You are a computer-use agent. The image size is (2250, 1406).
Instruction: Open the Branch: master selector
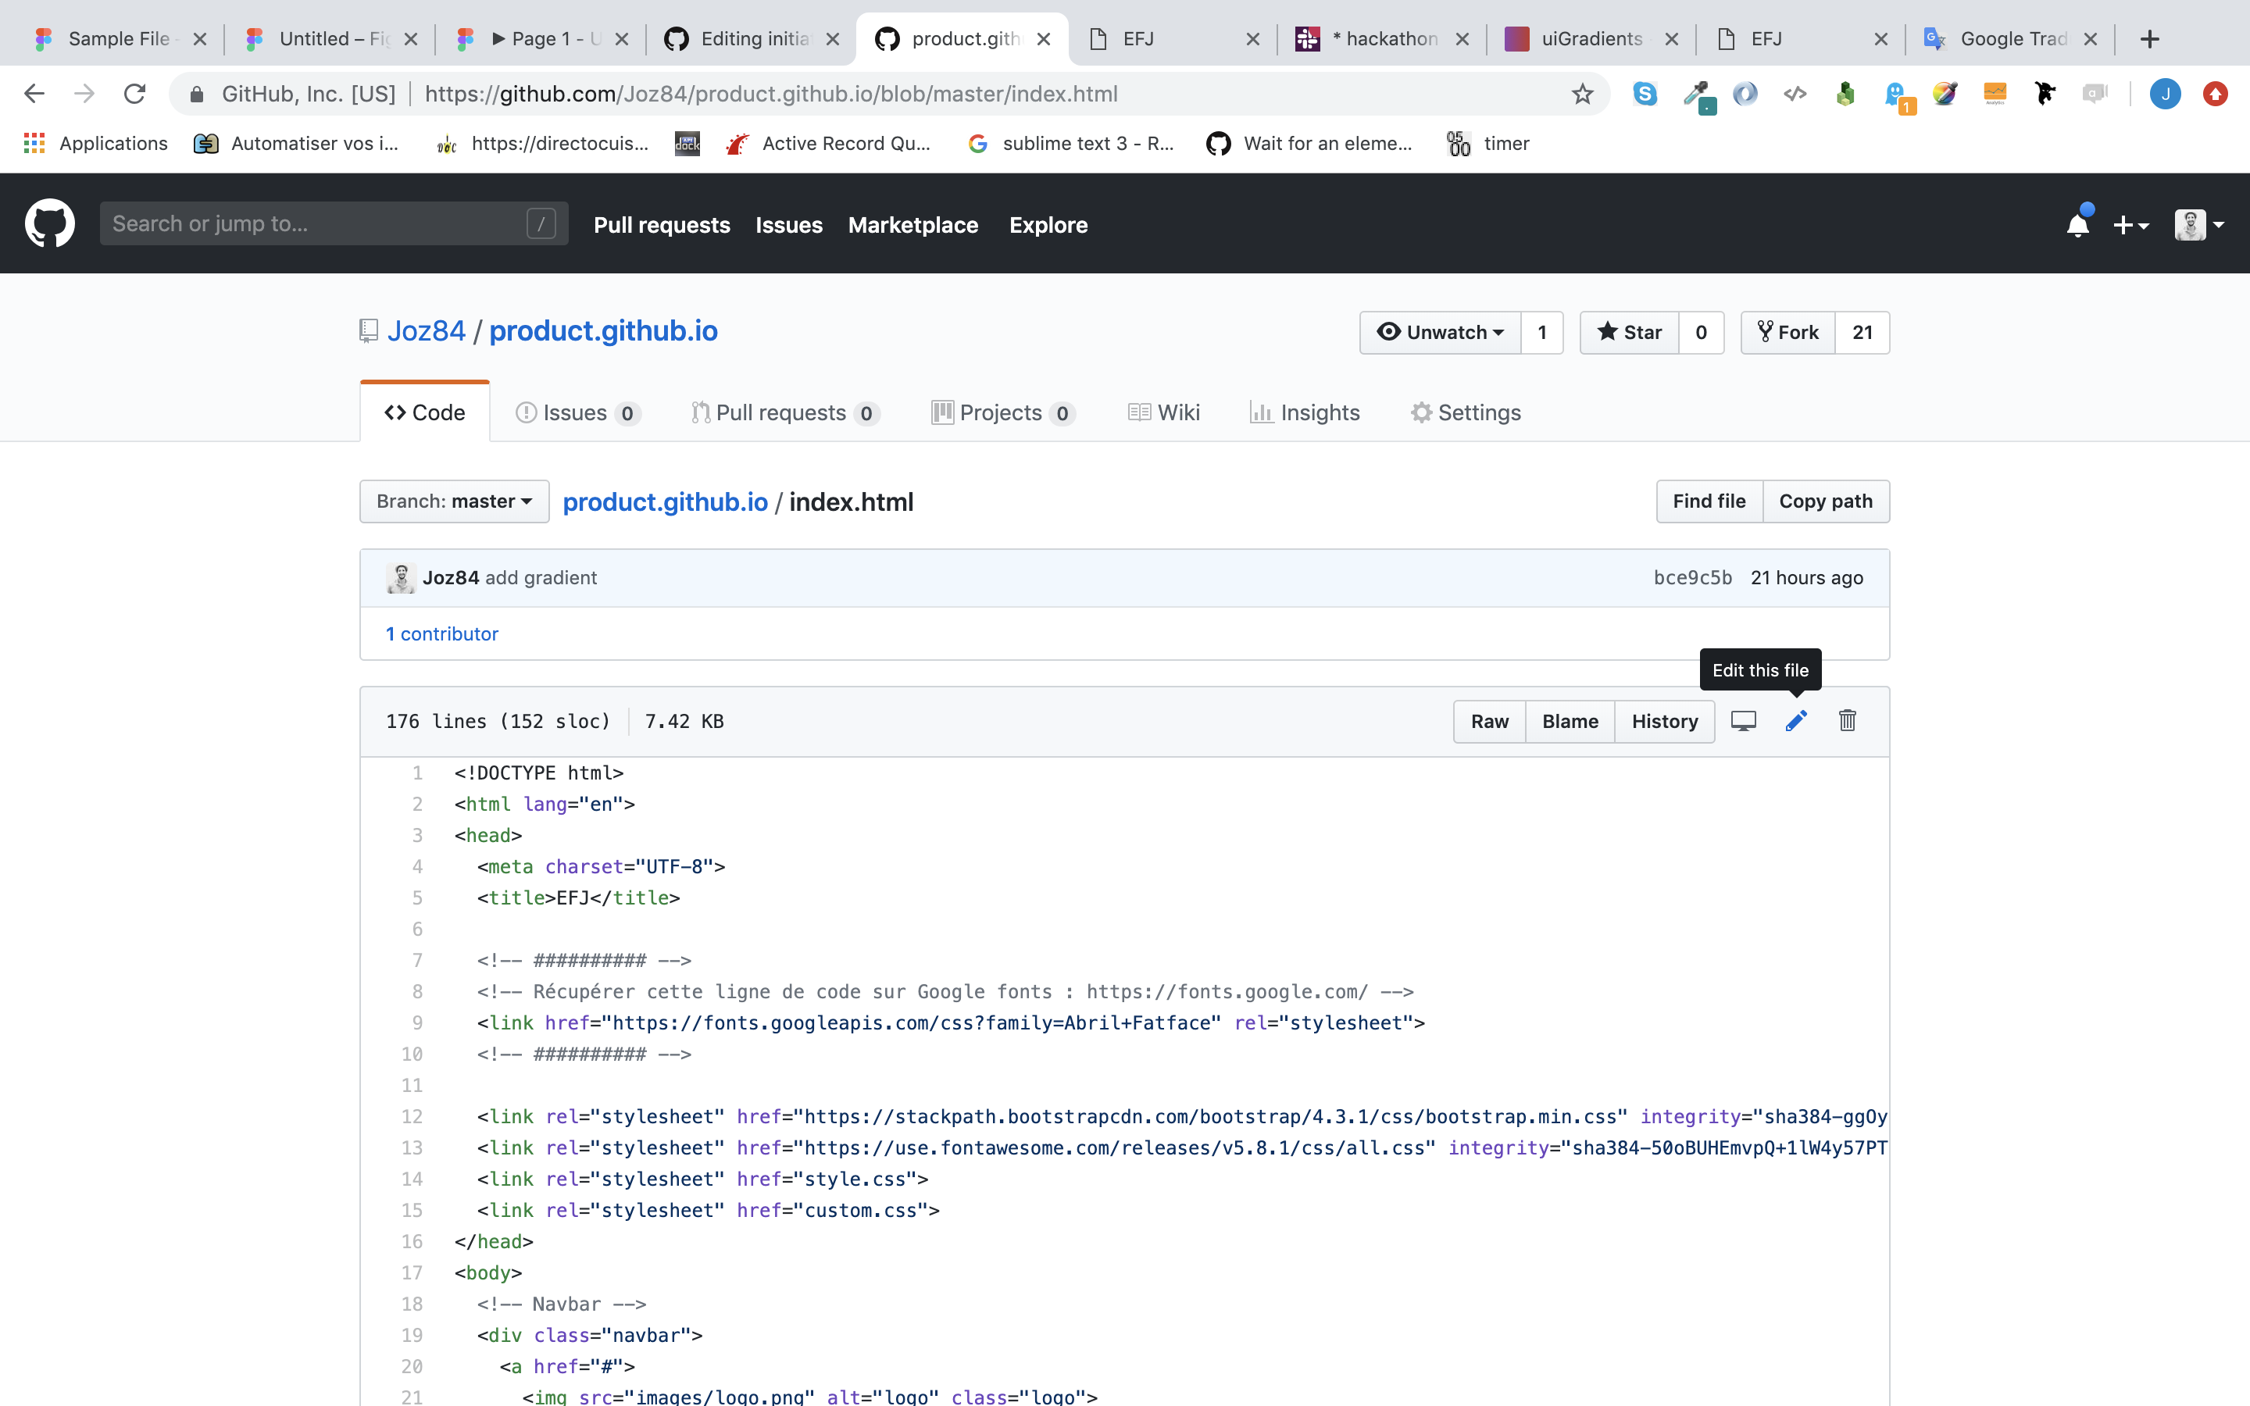coord(455,501)
